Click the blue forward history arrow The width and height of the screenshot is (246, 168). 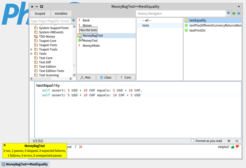pyautogui.click(x=239, y=14)
